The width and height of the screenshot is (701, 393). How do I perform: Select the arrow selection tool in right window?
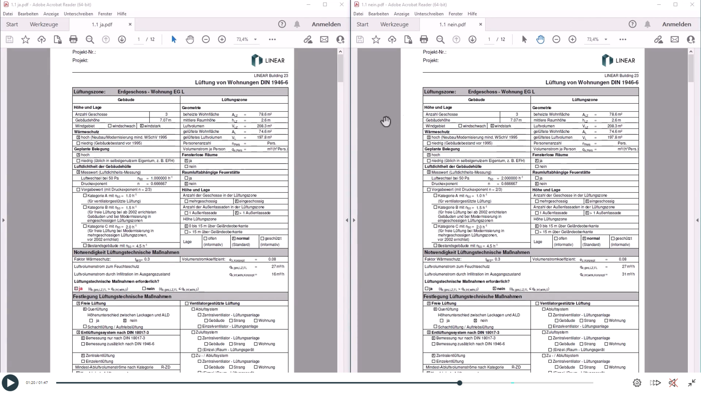tap(524, 39)
